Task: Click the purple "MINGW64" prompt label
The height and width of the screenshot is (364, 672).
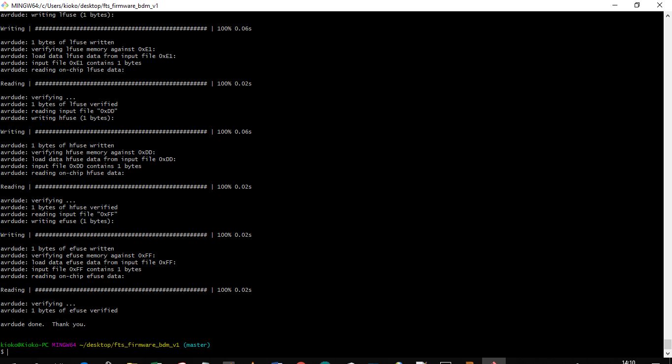Action: [x=64, y=345]
